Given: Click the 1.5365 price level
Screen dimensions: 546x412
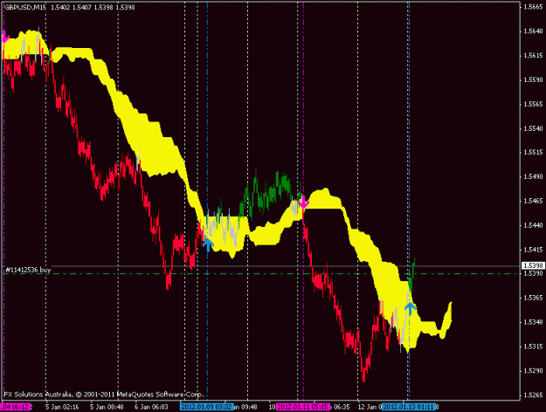Looking at the screenshot, I should [x=533, y=298].
